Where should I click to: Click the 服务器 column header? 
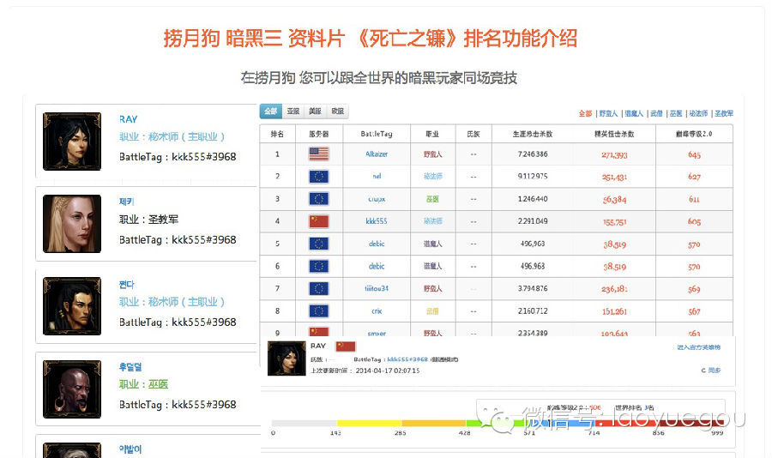tap(318, 134)
